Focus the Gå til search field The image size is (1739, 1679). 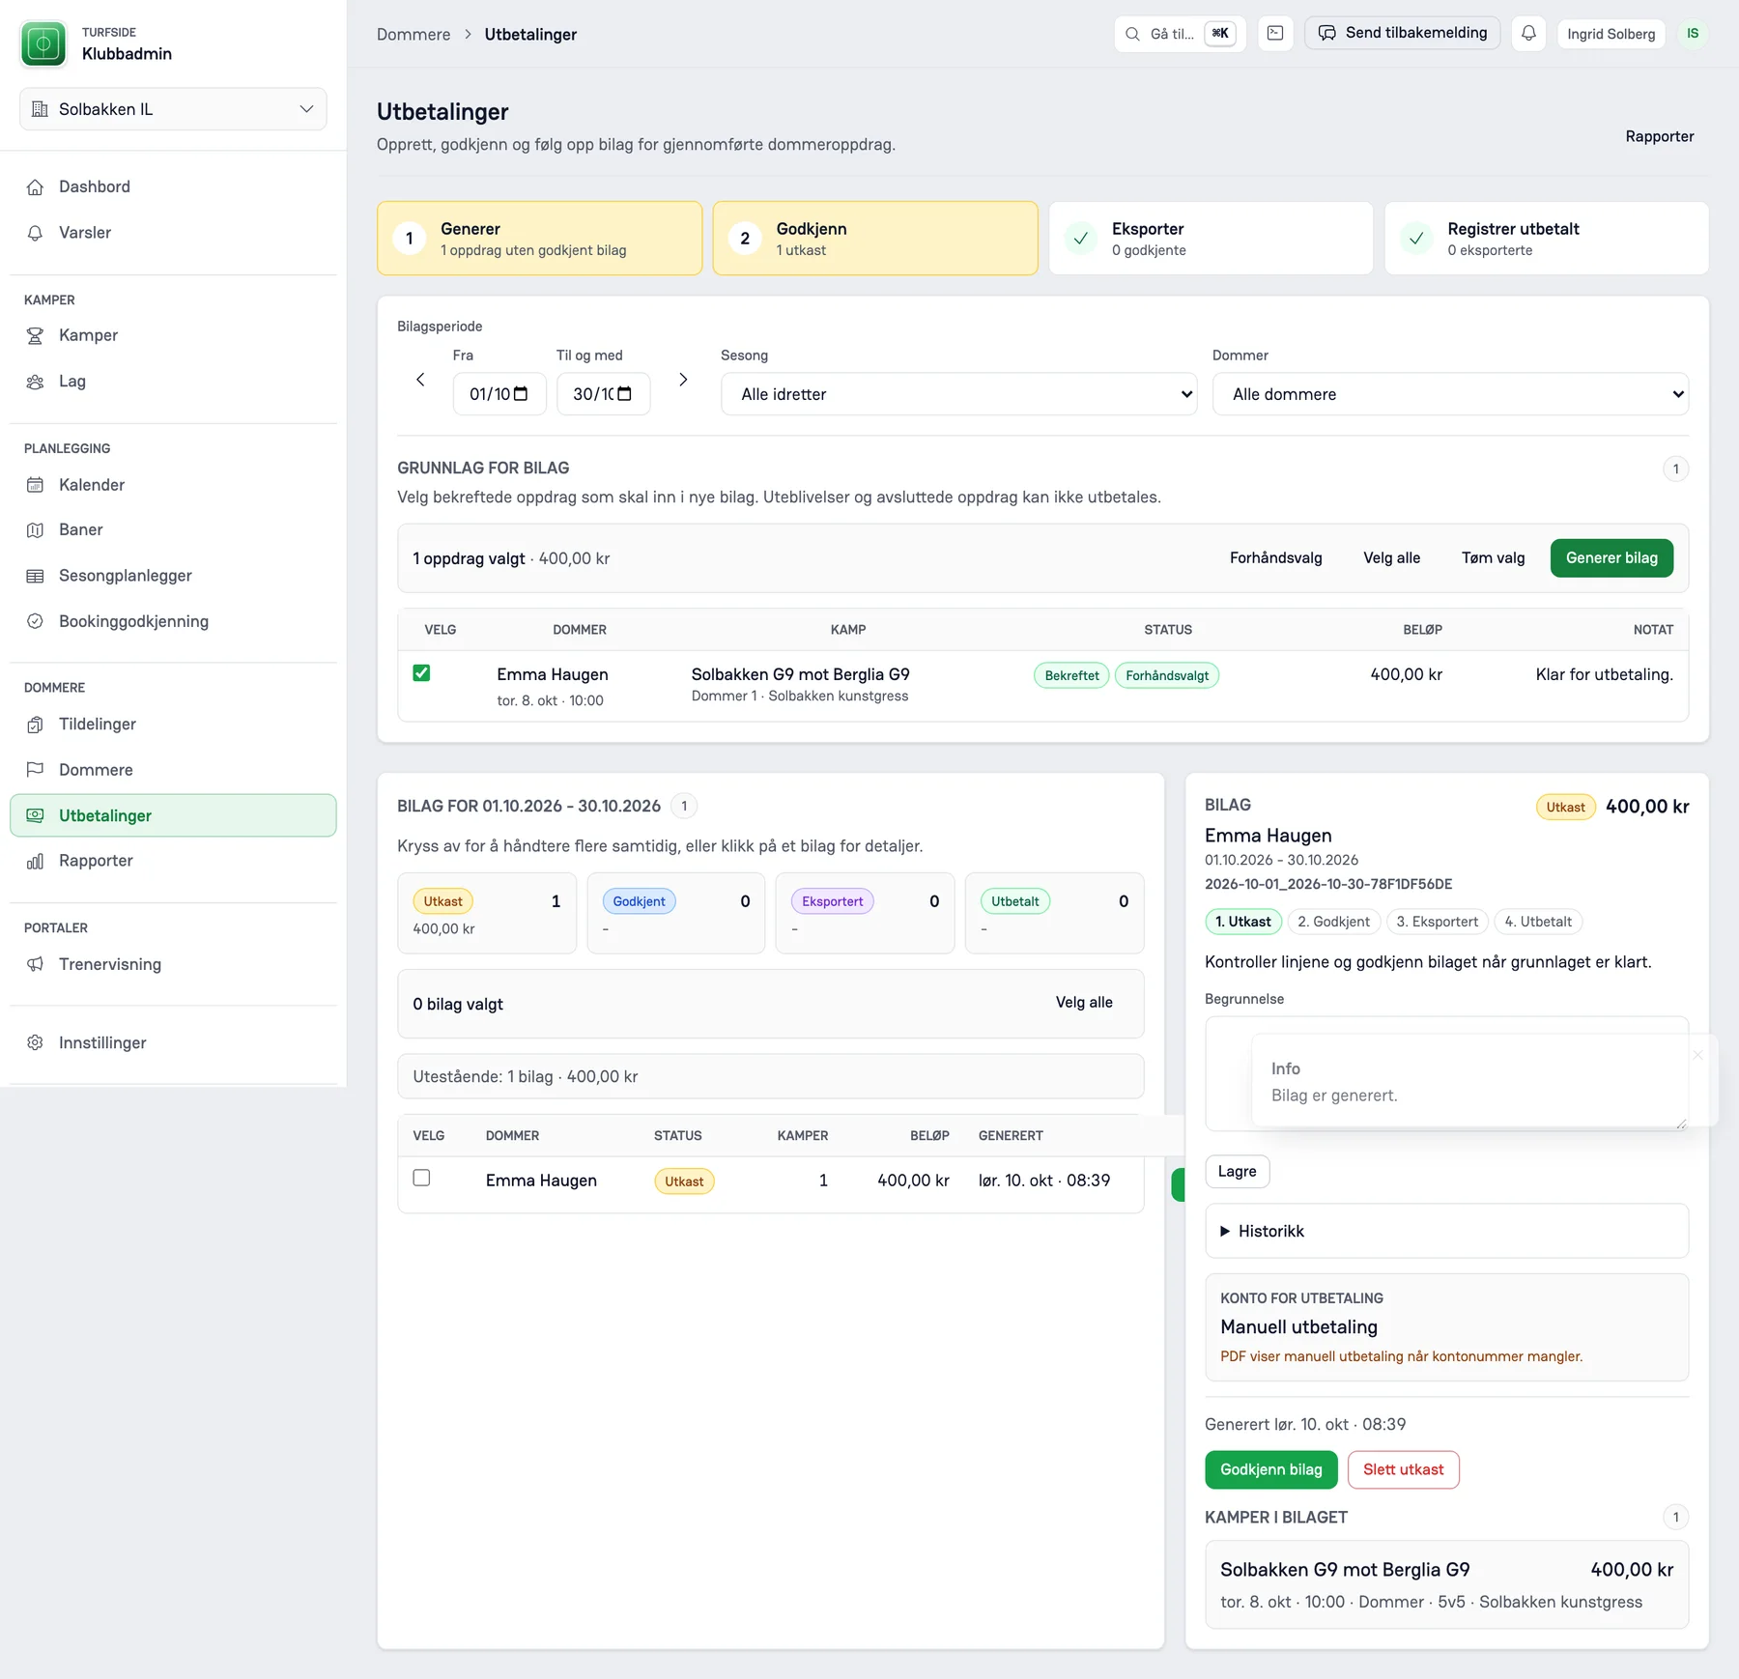click(x=1180, y=34)
